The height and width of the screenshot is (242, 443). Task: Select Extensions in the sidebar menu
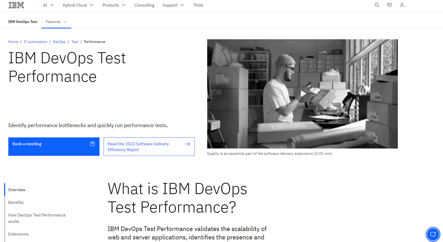18,234
